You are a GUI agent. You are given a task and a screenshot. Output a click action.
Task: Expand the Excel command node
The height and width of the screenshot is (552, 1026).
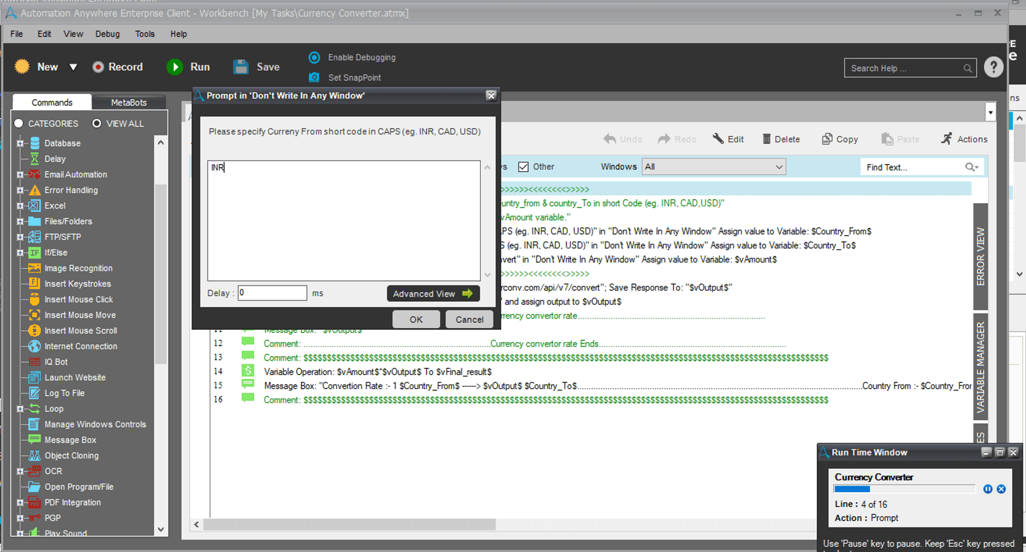(x=20, y=206)
